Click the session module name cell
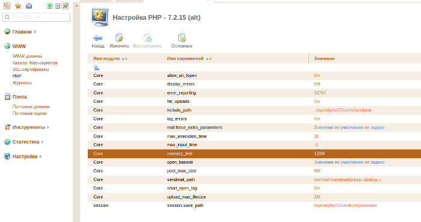 pos(101,205)
